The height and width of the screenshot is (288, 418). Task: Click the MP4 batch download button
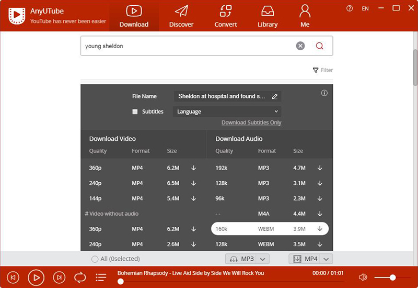pyautogui.click(x=305, y=259)
